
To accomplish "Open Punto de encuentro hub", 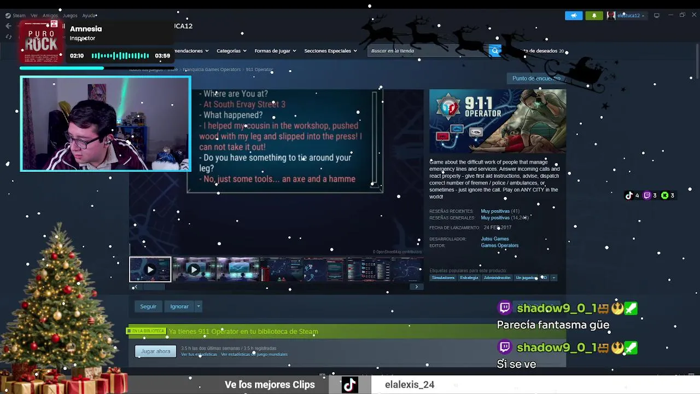I will tap(536, 78).
